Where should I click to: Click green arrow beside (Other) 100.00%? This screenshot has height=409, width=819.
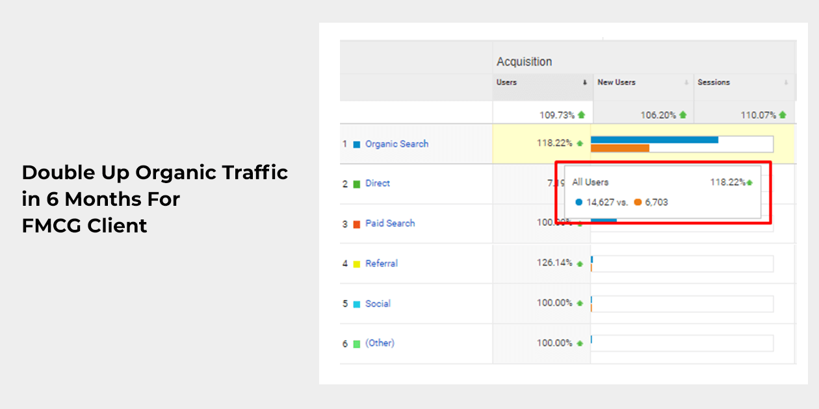tap(580, 343)
